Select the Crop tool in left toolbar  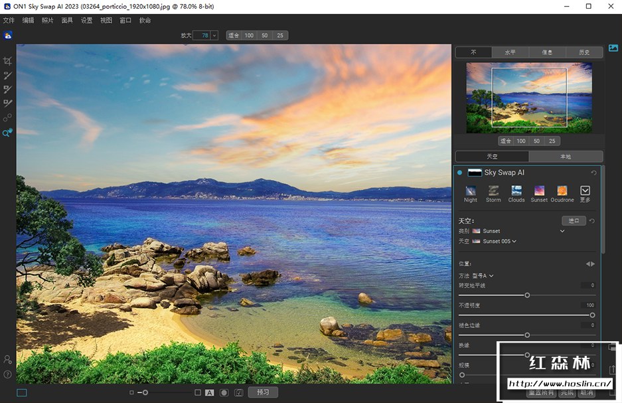pos(7,61)
